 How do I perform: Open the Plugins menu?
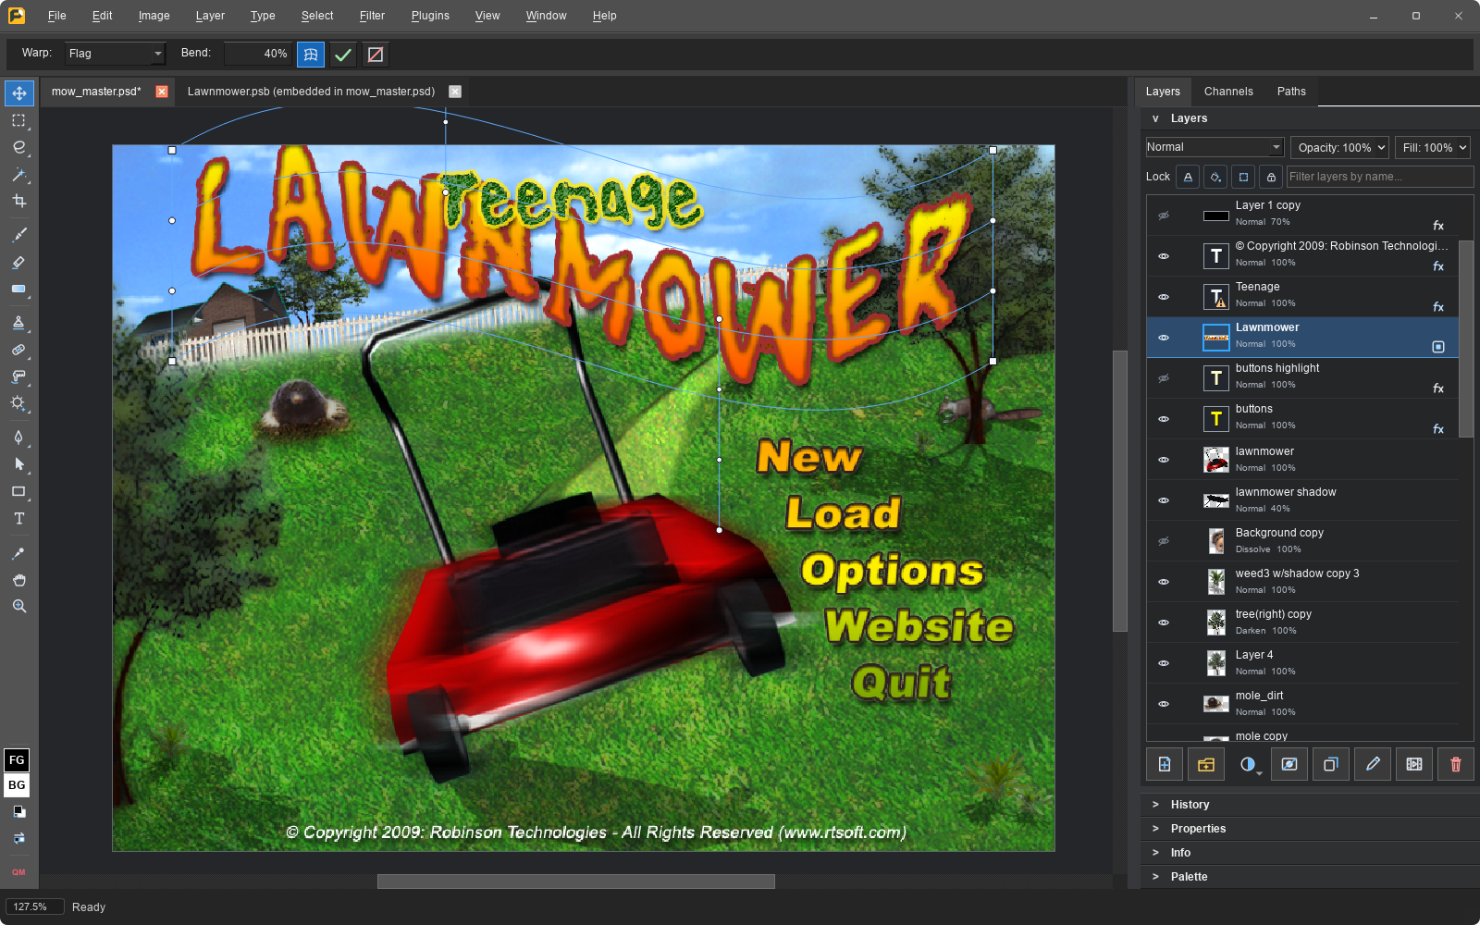point(430,16)
